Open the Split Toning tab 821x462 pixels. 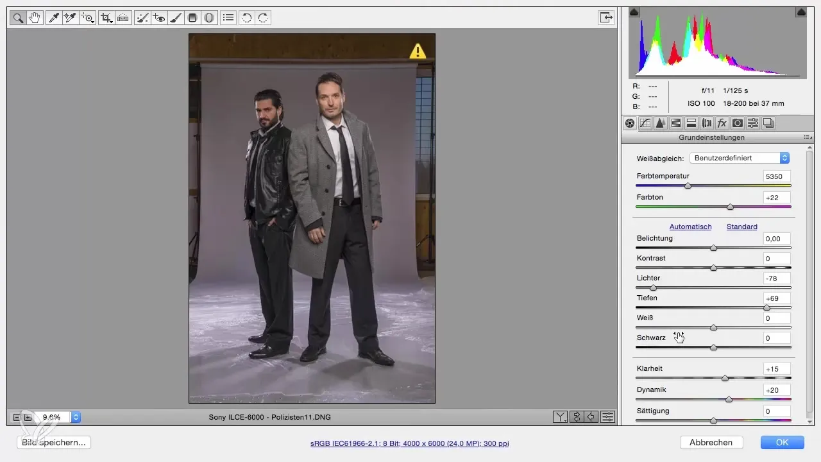click(x=691, y=123)
